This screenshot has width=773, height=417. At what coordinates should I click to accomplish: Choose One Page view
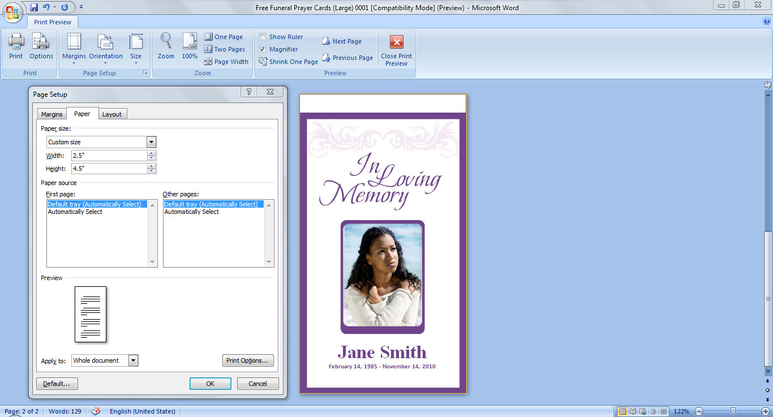[223, 37]
